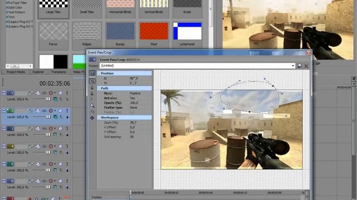357x200 pixels.
Task: Click the Event Pan/Crop icon beside title
Action: coord(92,59)
